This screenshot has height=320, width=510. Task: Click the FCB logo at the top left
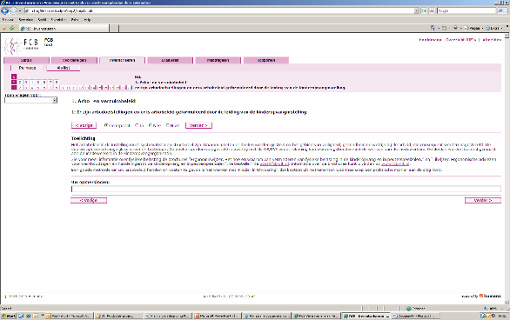[x=22, y=46]
